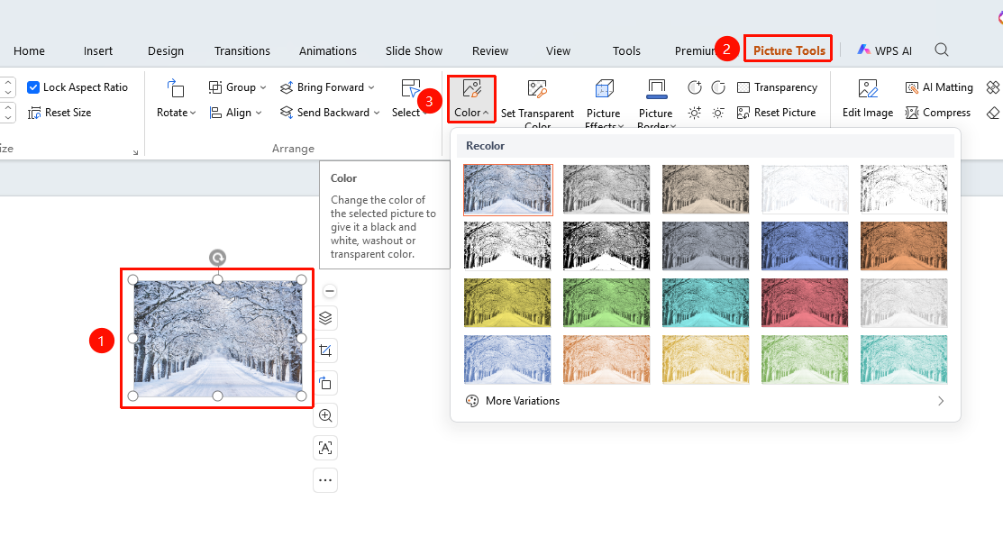Open Picture Effects icon
1003x546 pixels.
[x=604, y=89]
